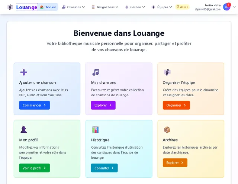
Task: Click the Historique bar chart icon
Action: (x=96, y=129)
